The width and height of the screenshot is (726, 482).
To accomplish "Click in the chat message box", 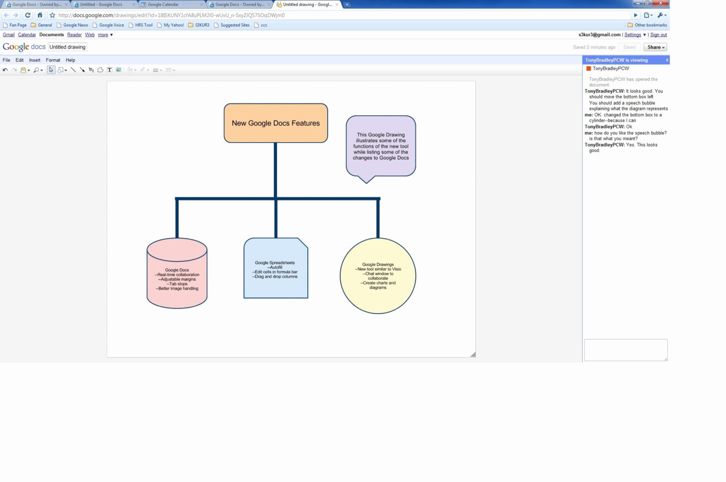I will click(x=626, y=350).
